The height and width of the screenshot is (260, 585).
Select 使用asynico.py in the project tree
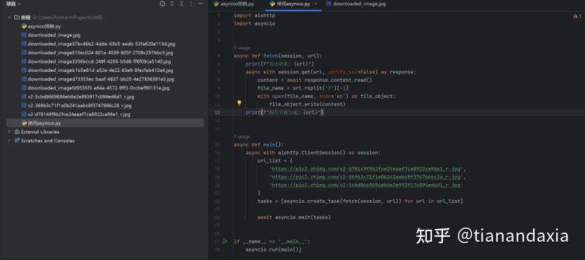pos(44,123)
